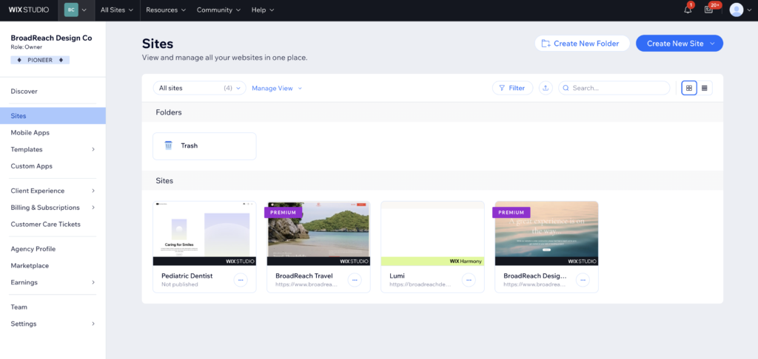Open the Resources menu

166,10
